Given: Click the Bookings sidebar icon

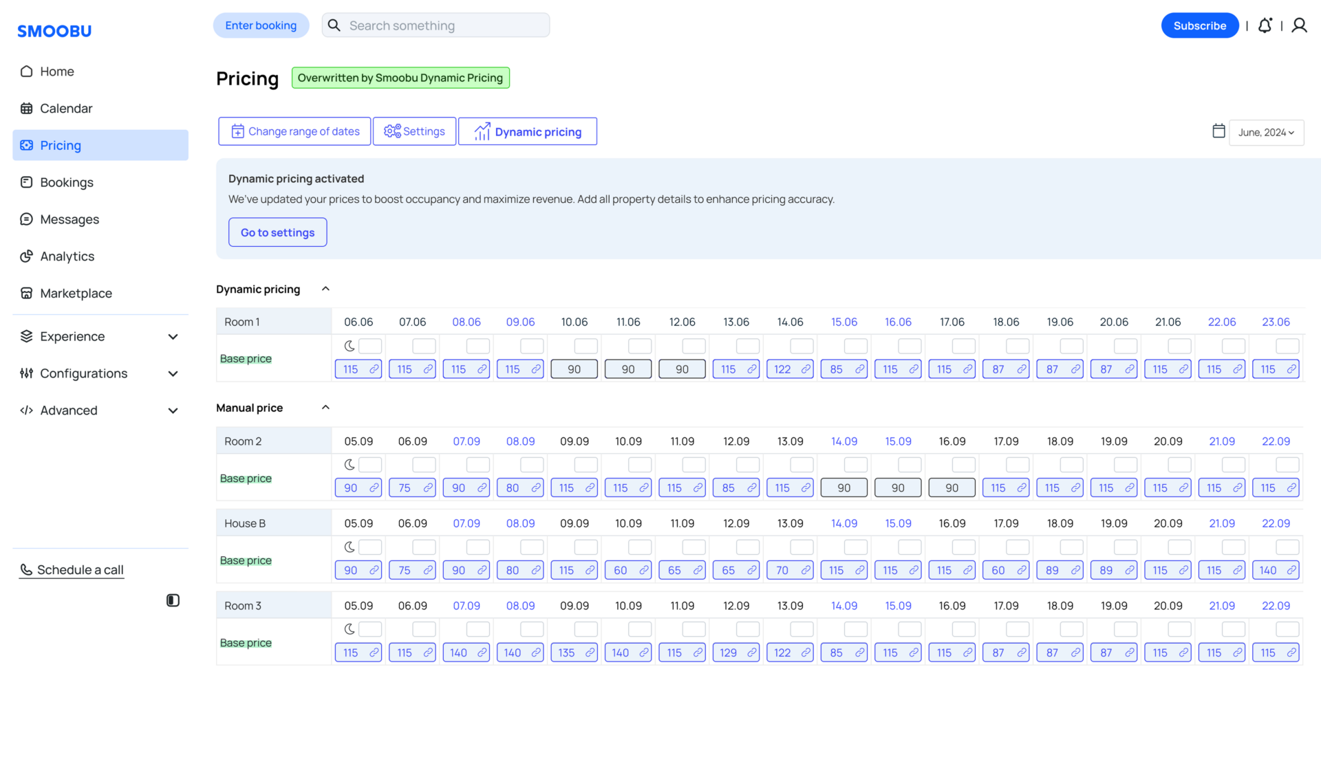Looking at the screenshot, I should [x=26, y=182].
